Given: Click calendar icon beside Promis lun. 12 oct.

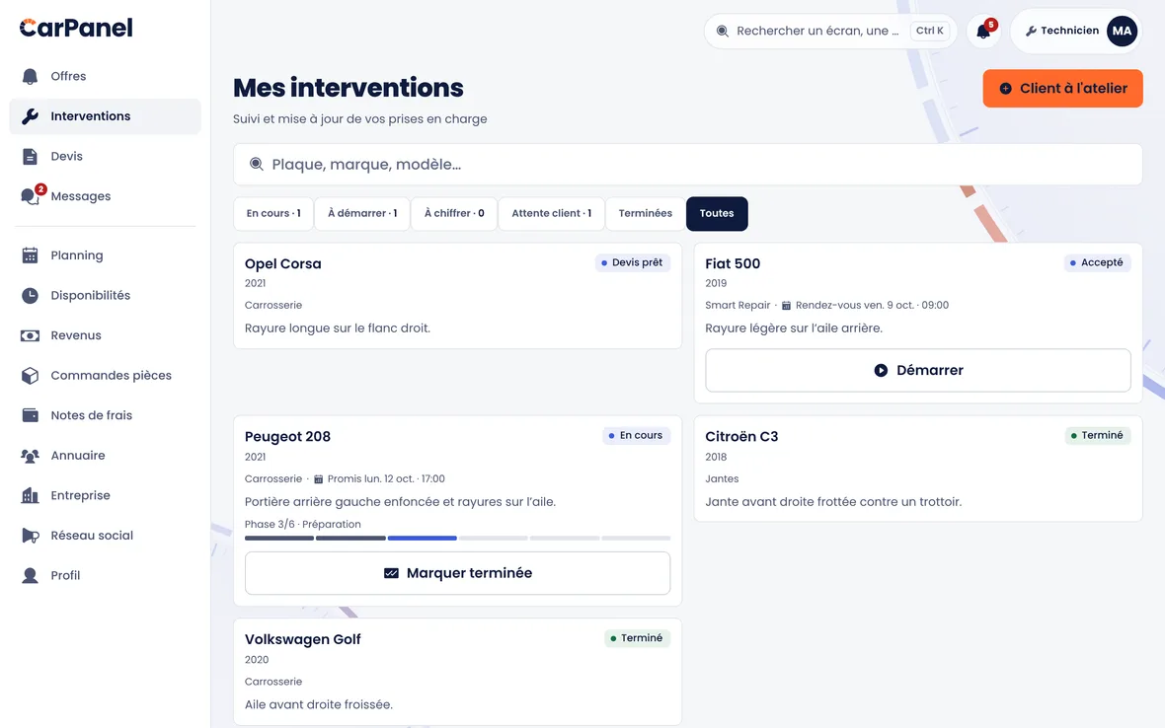Looking at the screenshot, I should click(318, 478).
